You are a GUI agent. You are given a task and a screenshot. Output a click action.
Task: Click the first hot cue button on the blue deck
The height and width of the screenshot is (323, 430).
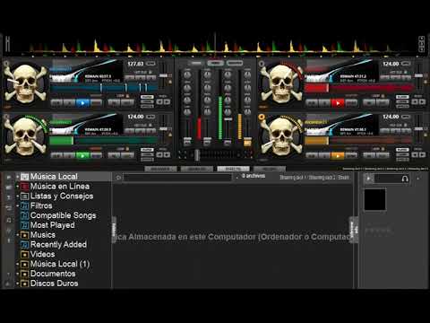[130, 78]
